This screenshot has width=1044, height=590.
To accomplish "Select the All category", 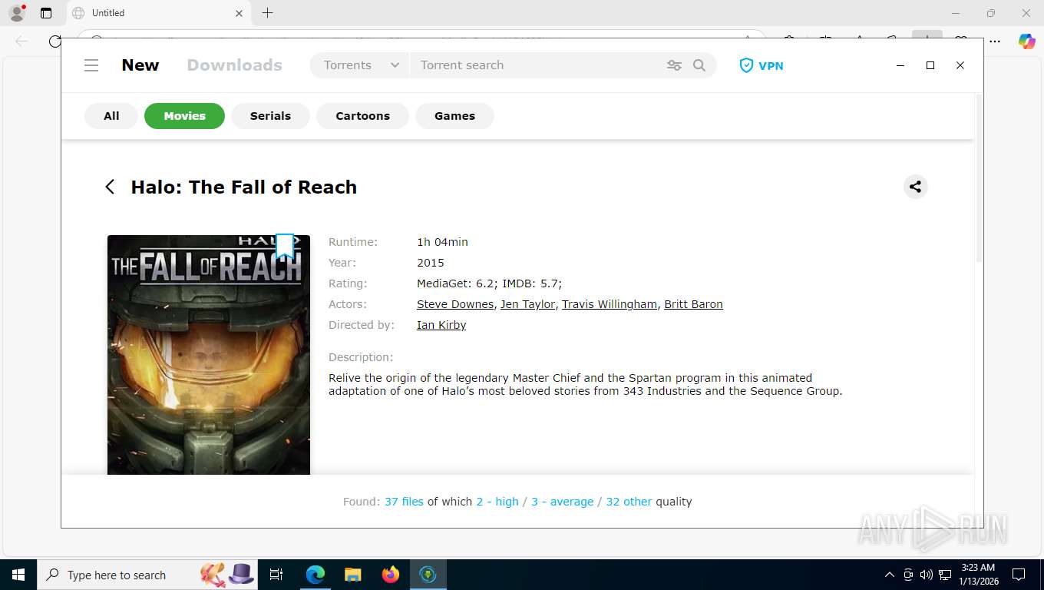I will (x=111, y=116).
